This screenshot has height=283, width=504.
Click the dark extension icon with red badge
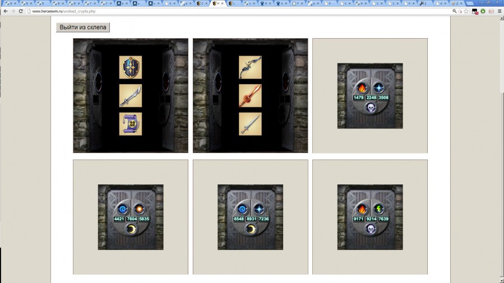[x=475, y=11]
